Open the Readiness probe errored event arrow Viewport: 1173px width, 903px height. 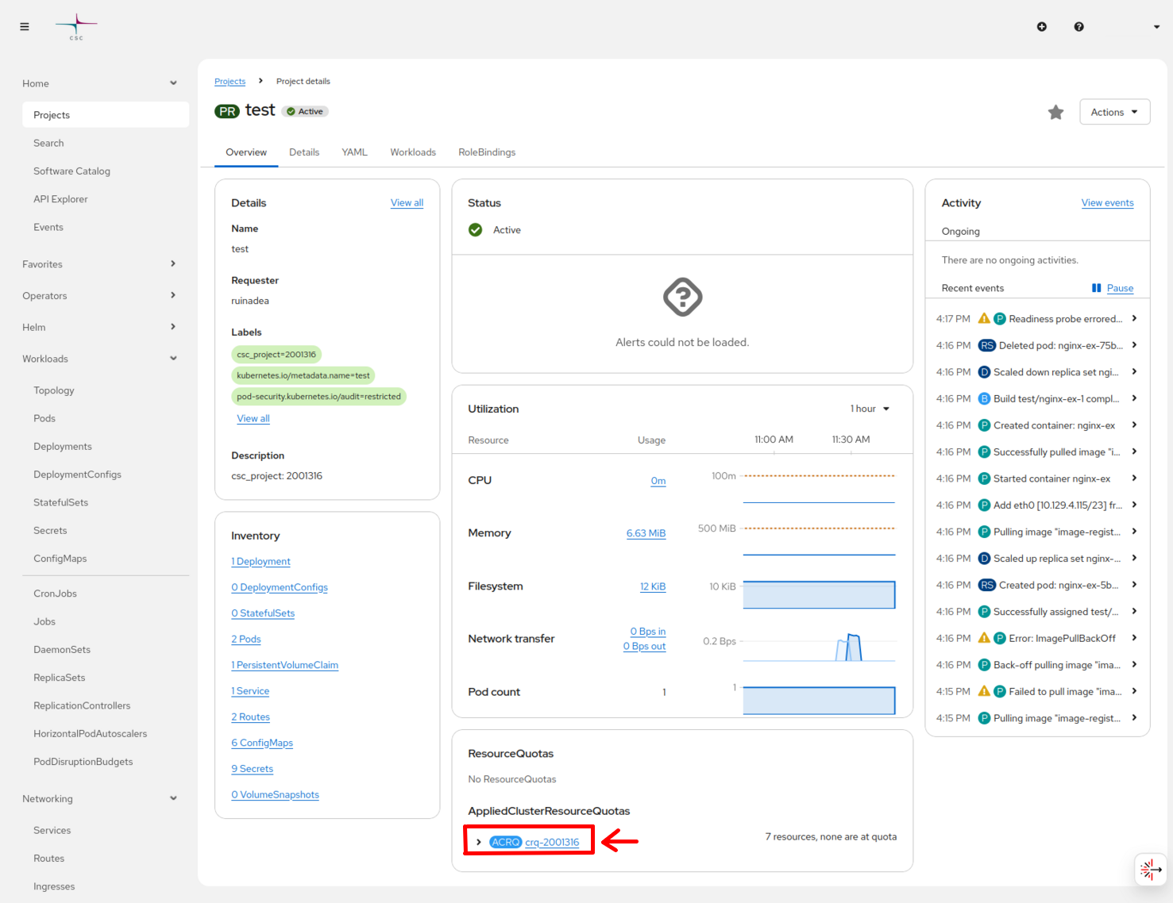[1134, 319]
